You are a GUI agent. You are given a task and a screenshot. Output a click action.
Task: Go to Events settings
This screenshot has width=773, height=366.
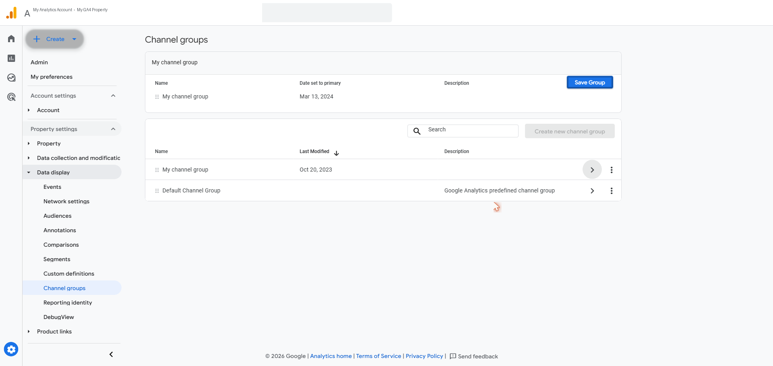click(52, 187)
